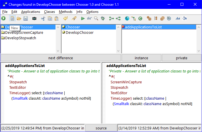This screenshot has height=132, width=202.
Task: Toggle the private button
Action: click(181, 58)
